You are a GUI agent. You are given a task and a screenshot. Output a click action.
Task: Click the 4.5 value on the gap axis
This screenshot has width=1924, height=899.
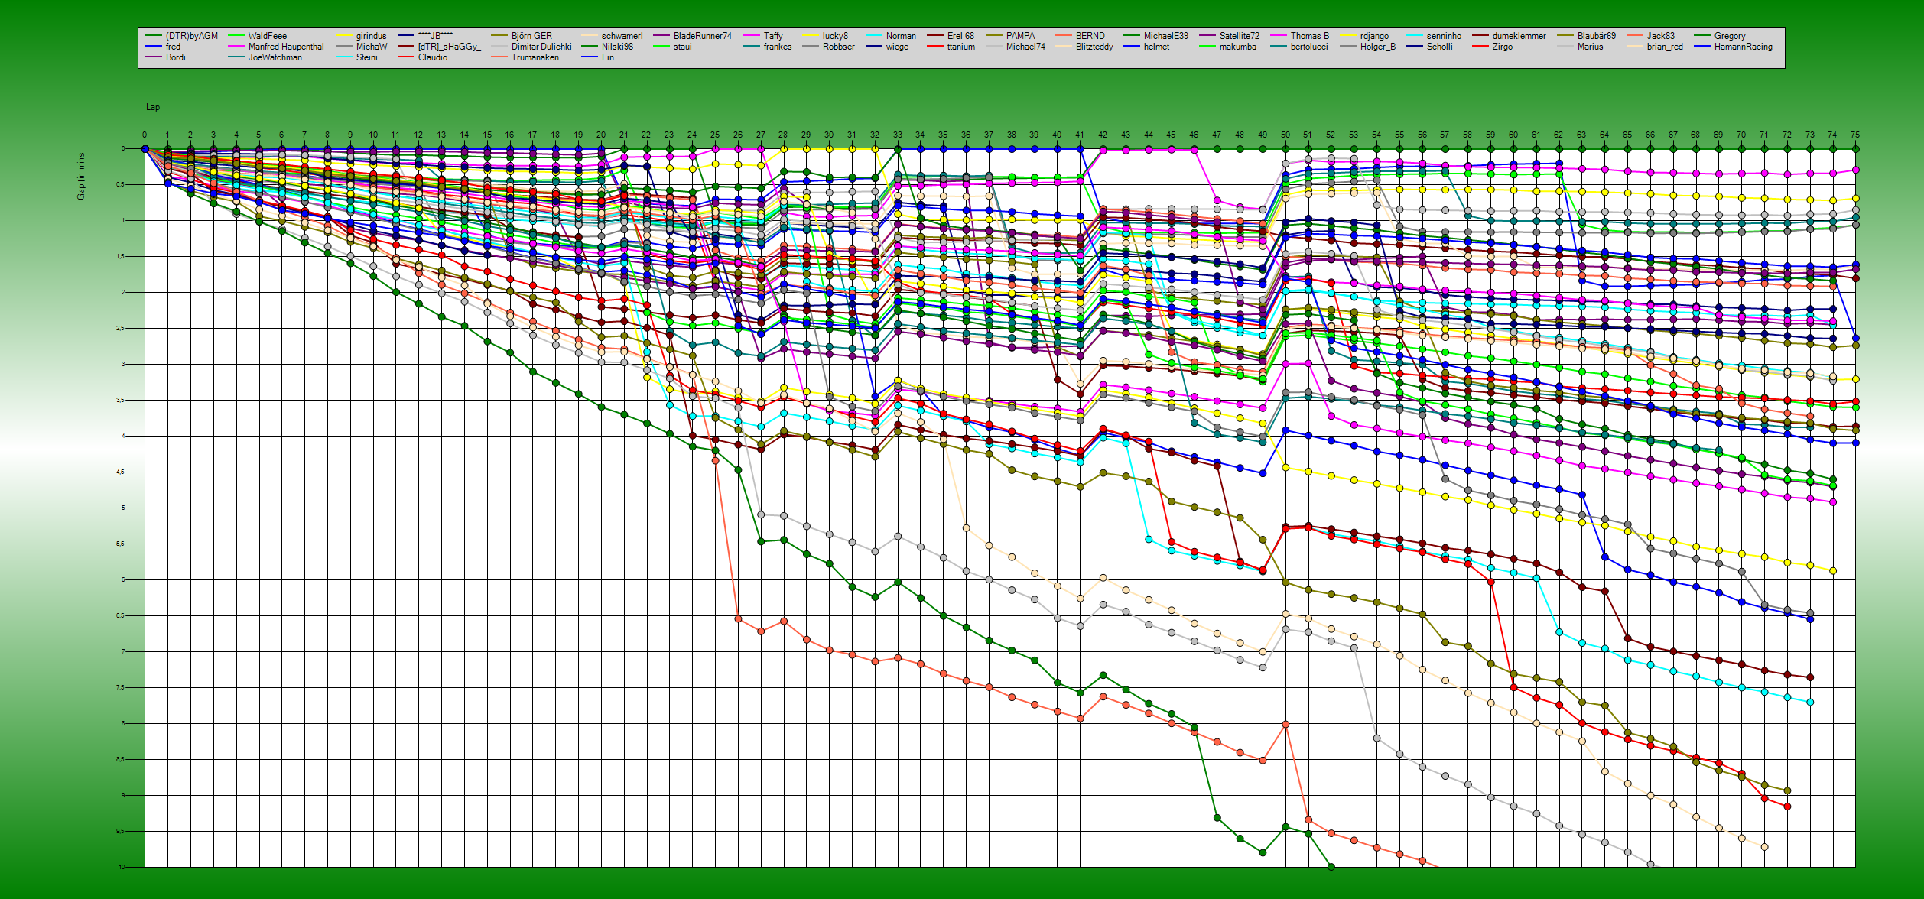[121, 472]
